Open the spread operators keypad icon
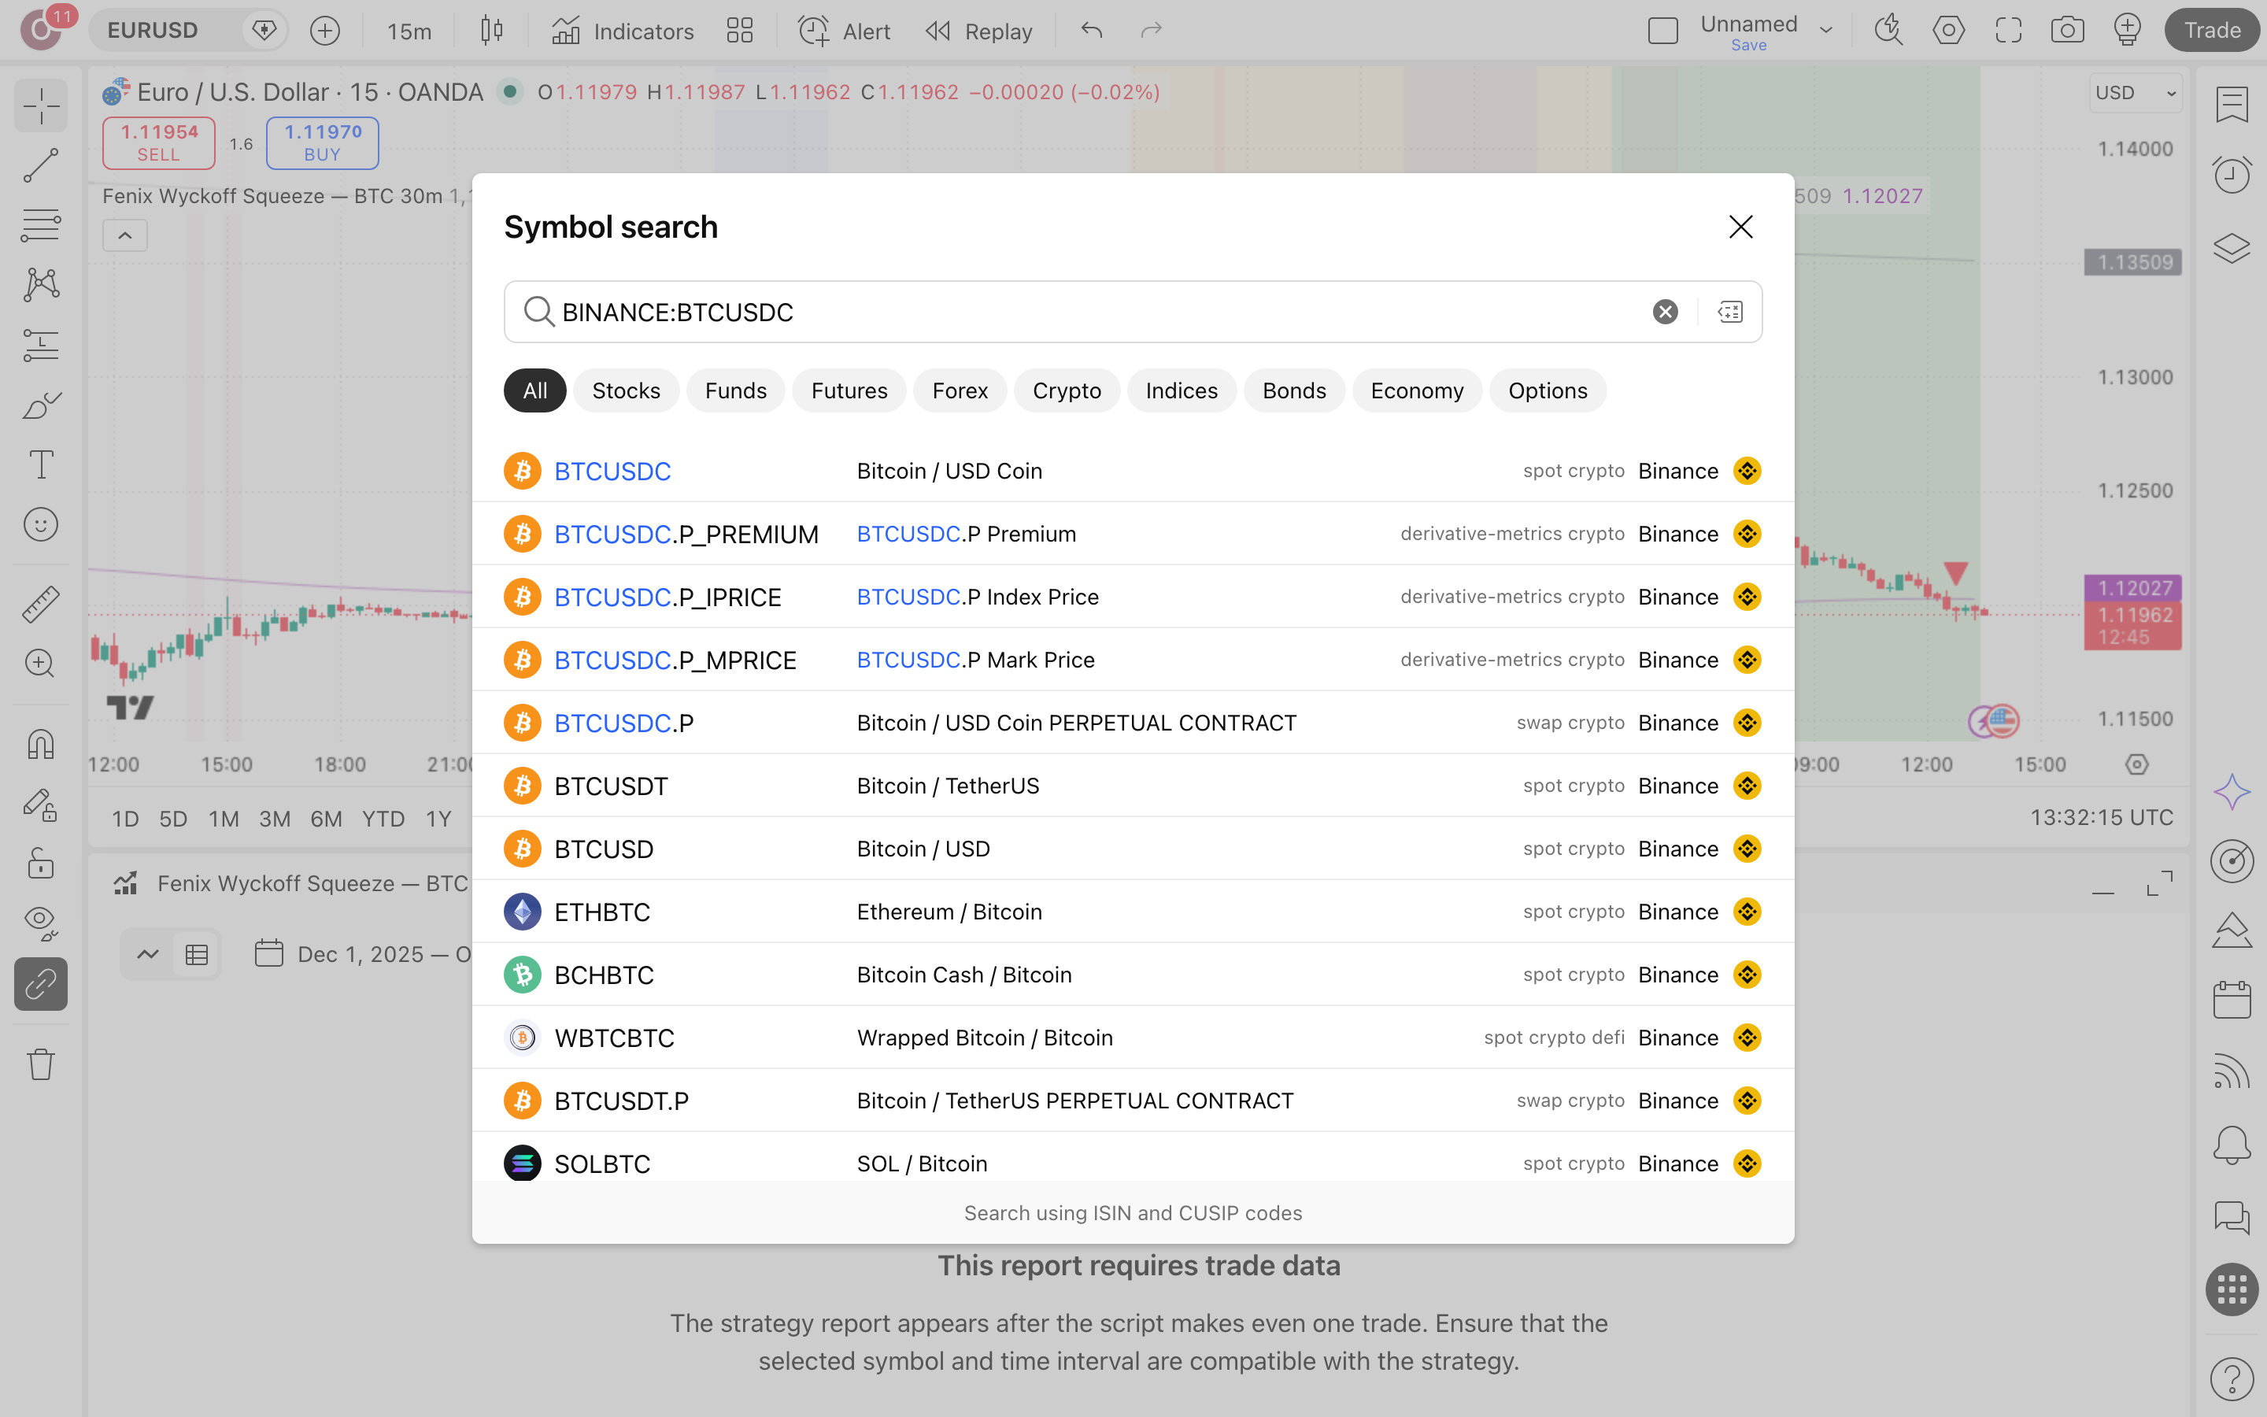 (1730, 312)
